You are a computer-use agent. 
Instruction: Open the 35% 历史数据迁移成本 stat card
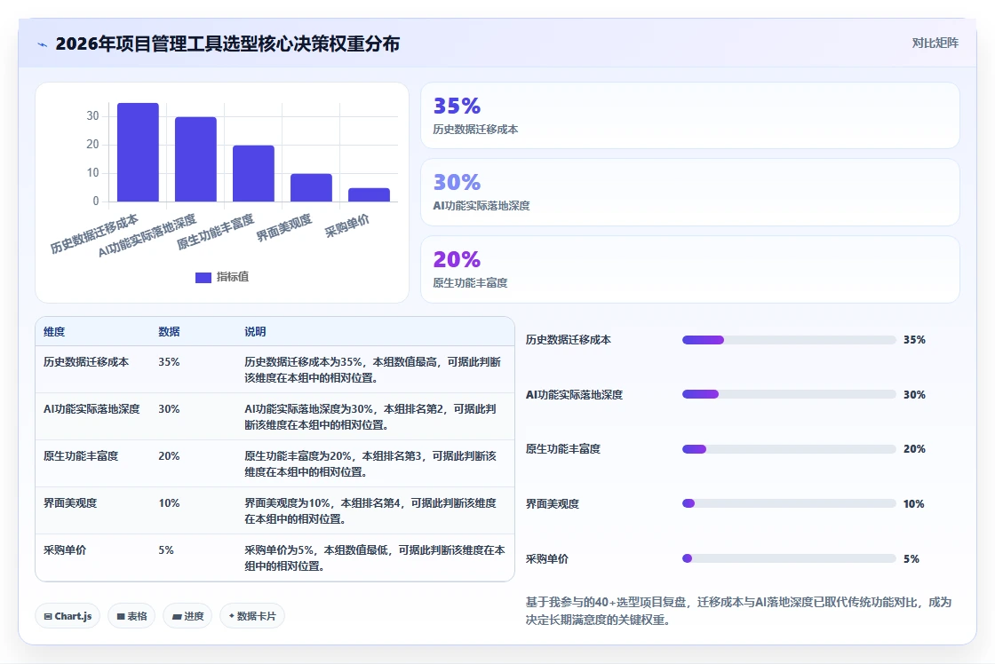(689, 115)
